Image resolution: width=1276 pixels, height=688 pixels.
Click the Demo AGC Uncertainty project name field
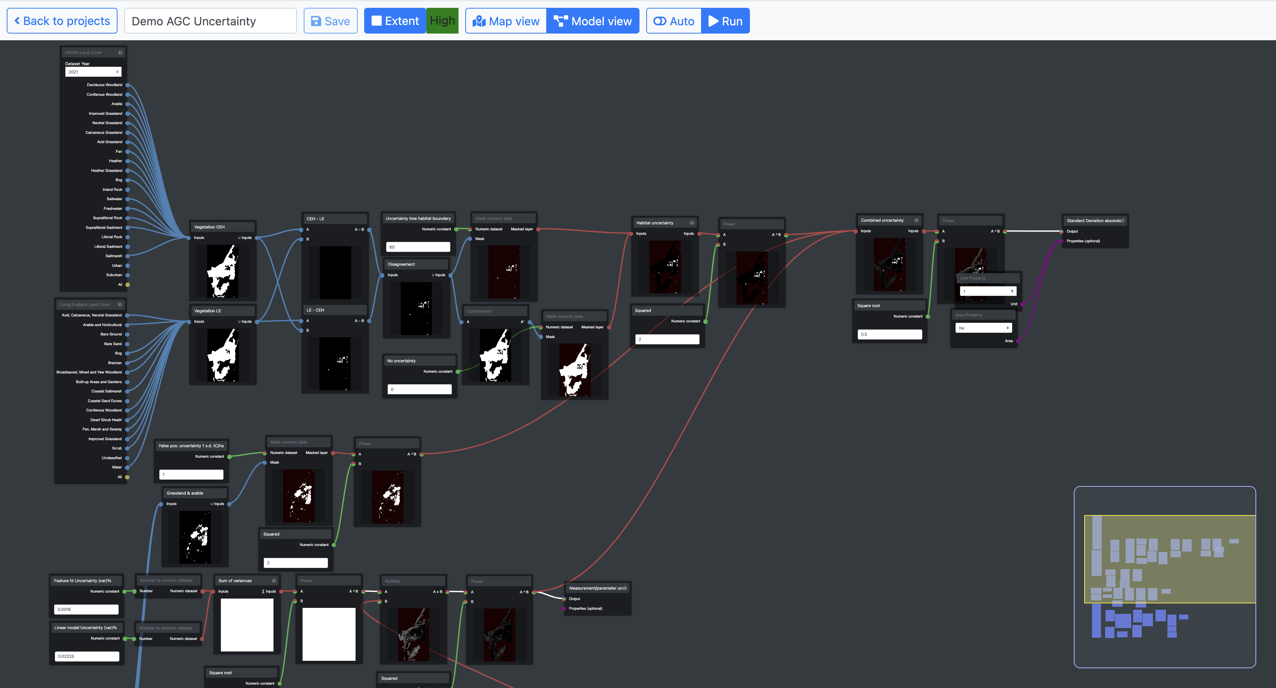[210, 21]
